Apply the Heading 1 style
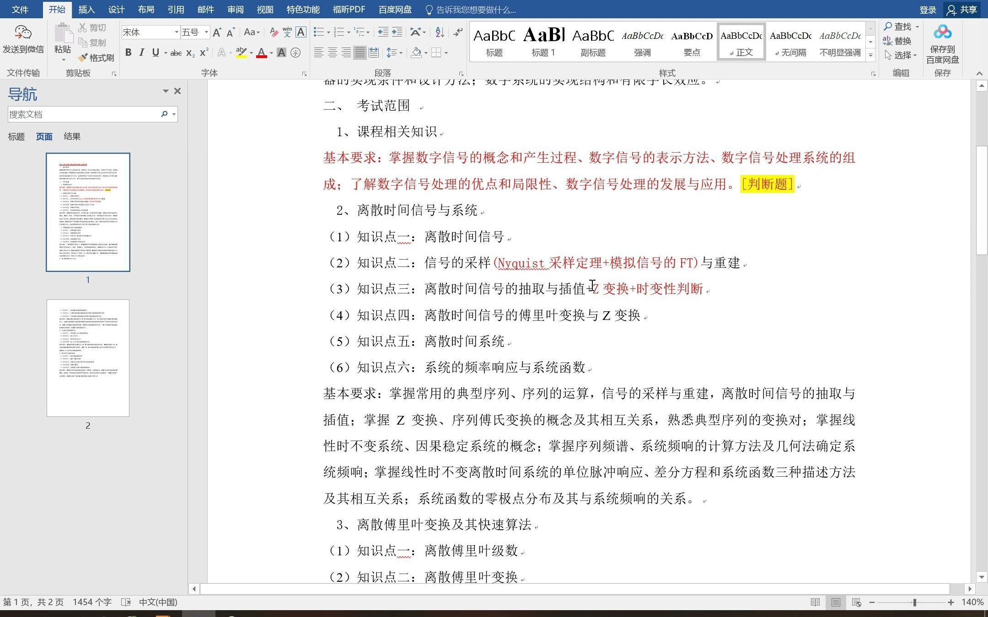Viewport: 988px width, 617px height. pos(543,41)
